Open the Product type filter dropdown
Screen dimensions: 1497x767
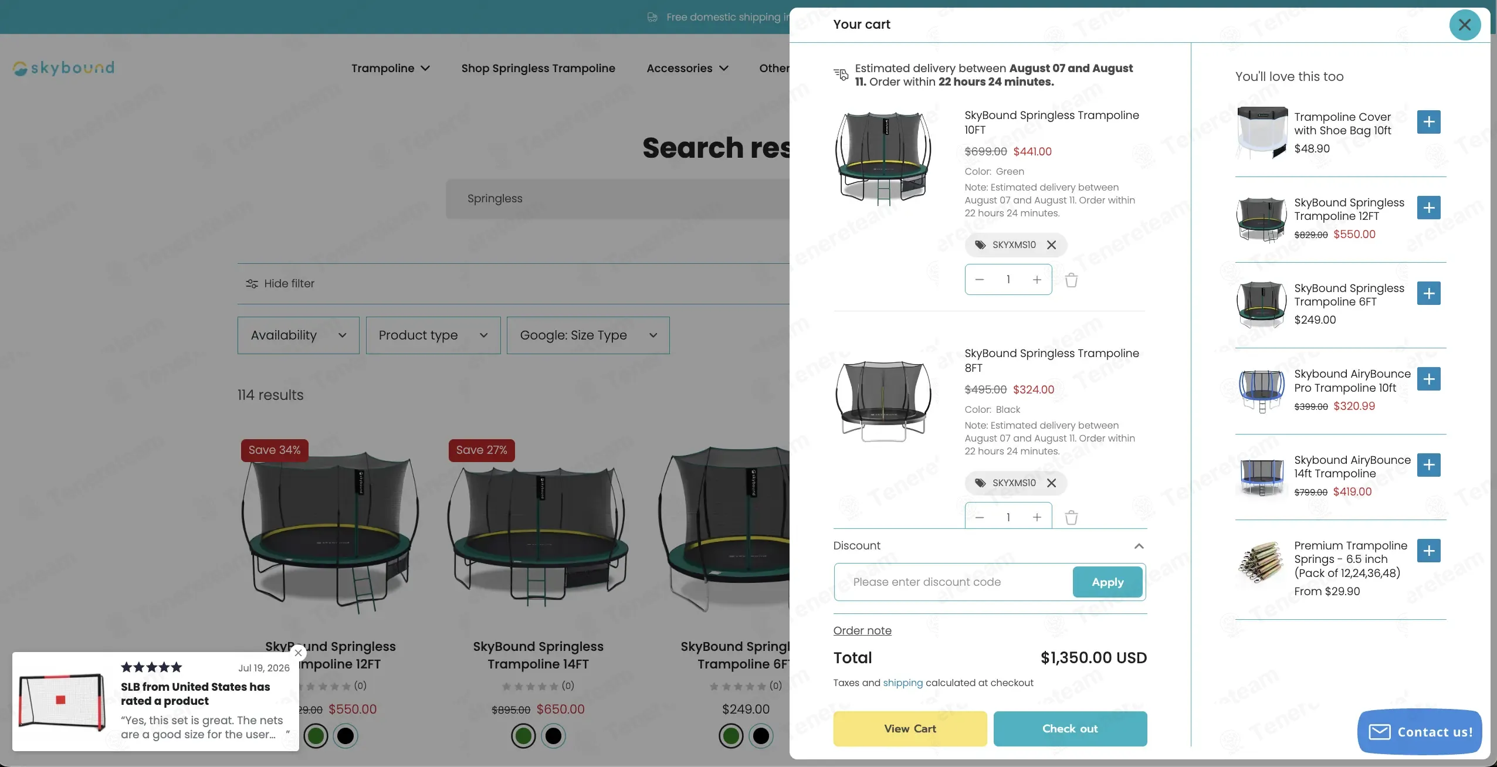[x=433, y=335]
